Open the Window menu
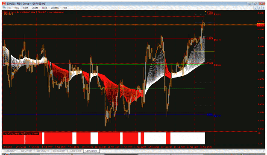 click(55, 8)
